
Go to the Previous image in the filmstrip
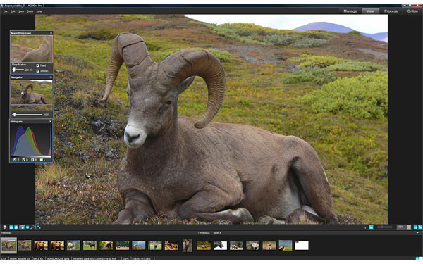click(x=204, y=233)
